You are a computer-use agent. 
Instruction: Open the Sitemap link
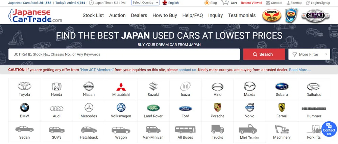pyautogui.click(x=294, y=3)
